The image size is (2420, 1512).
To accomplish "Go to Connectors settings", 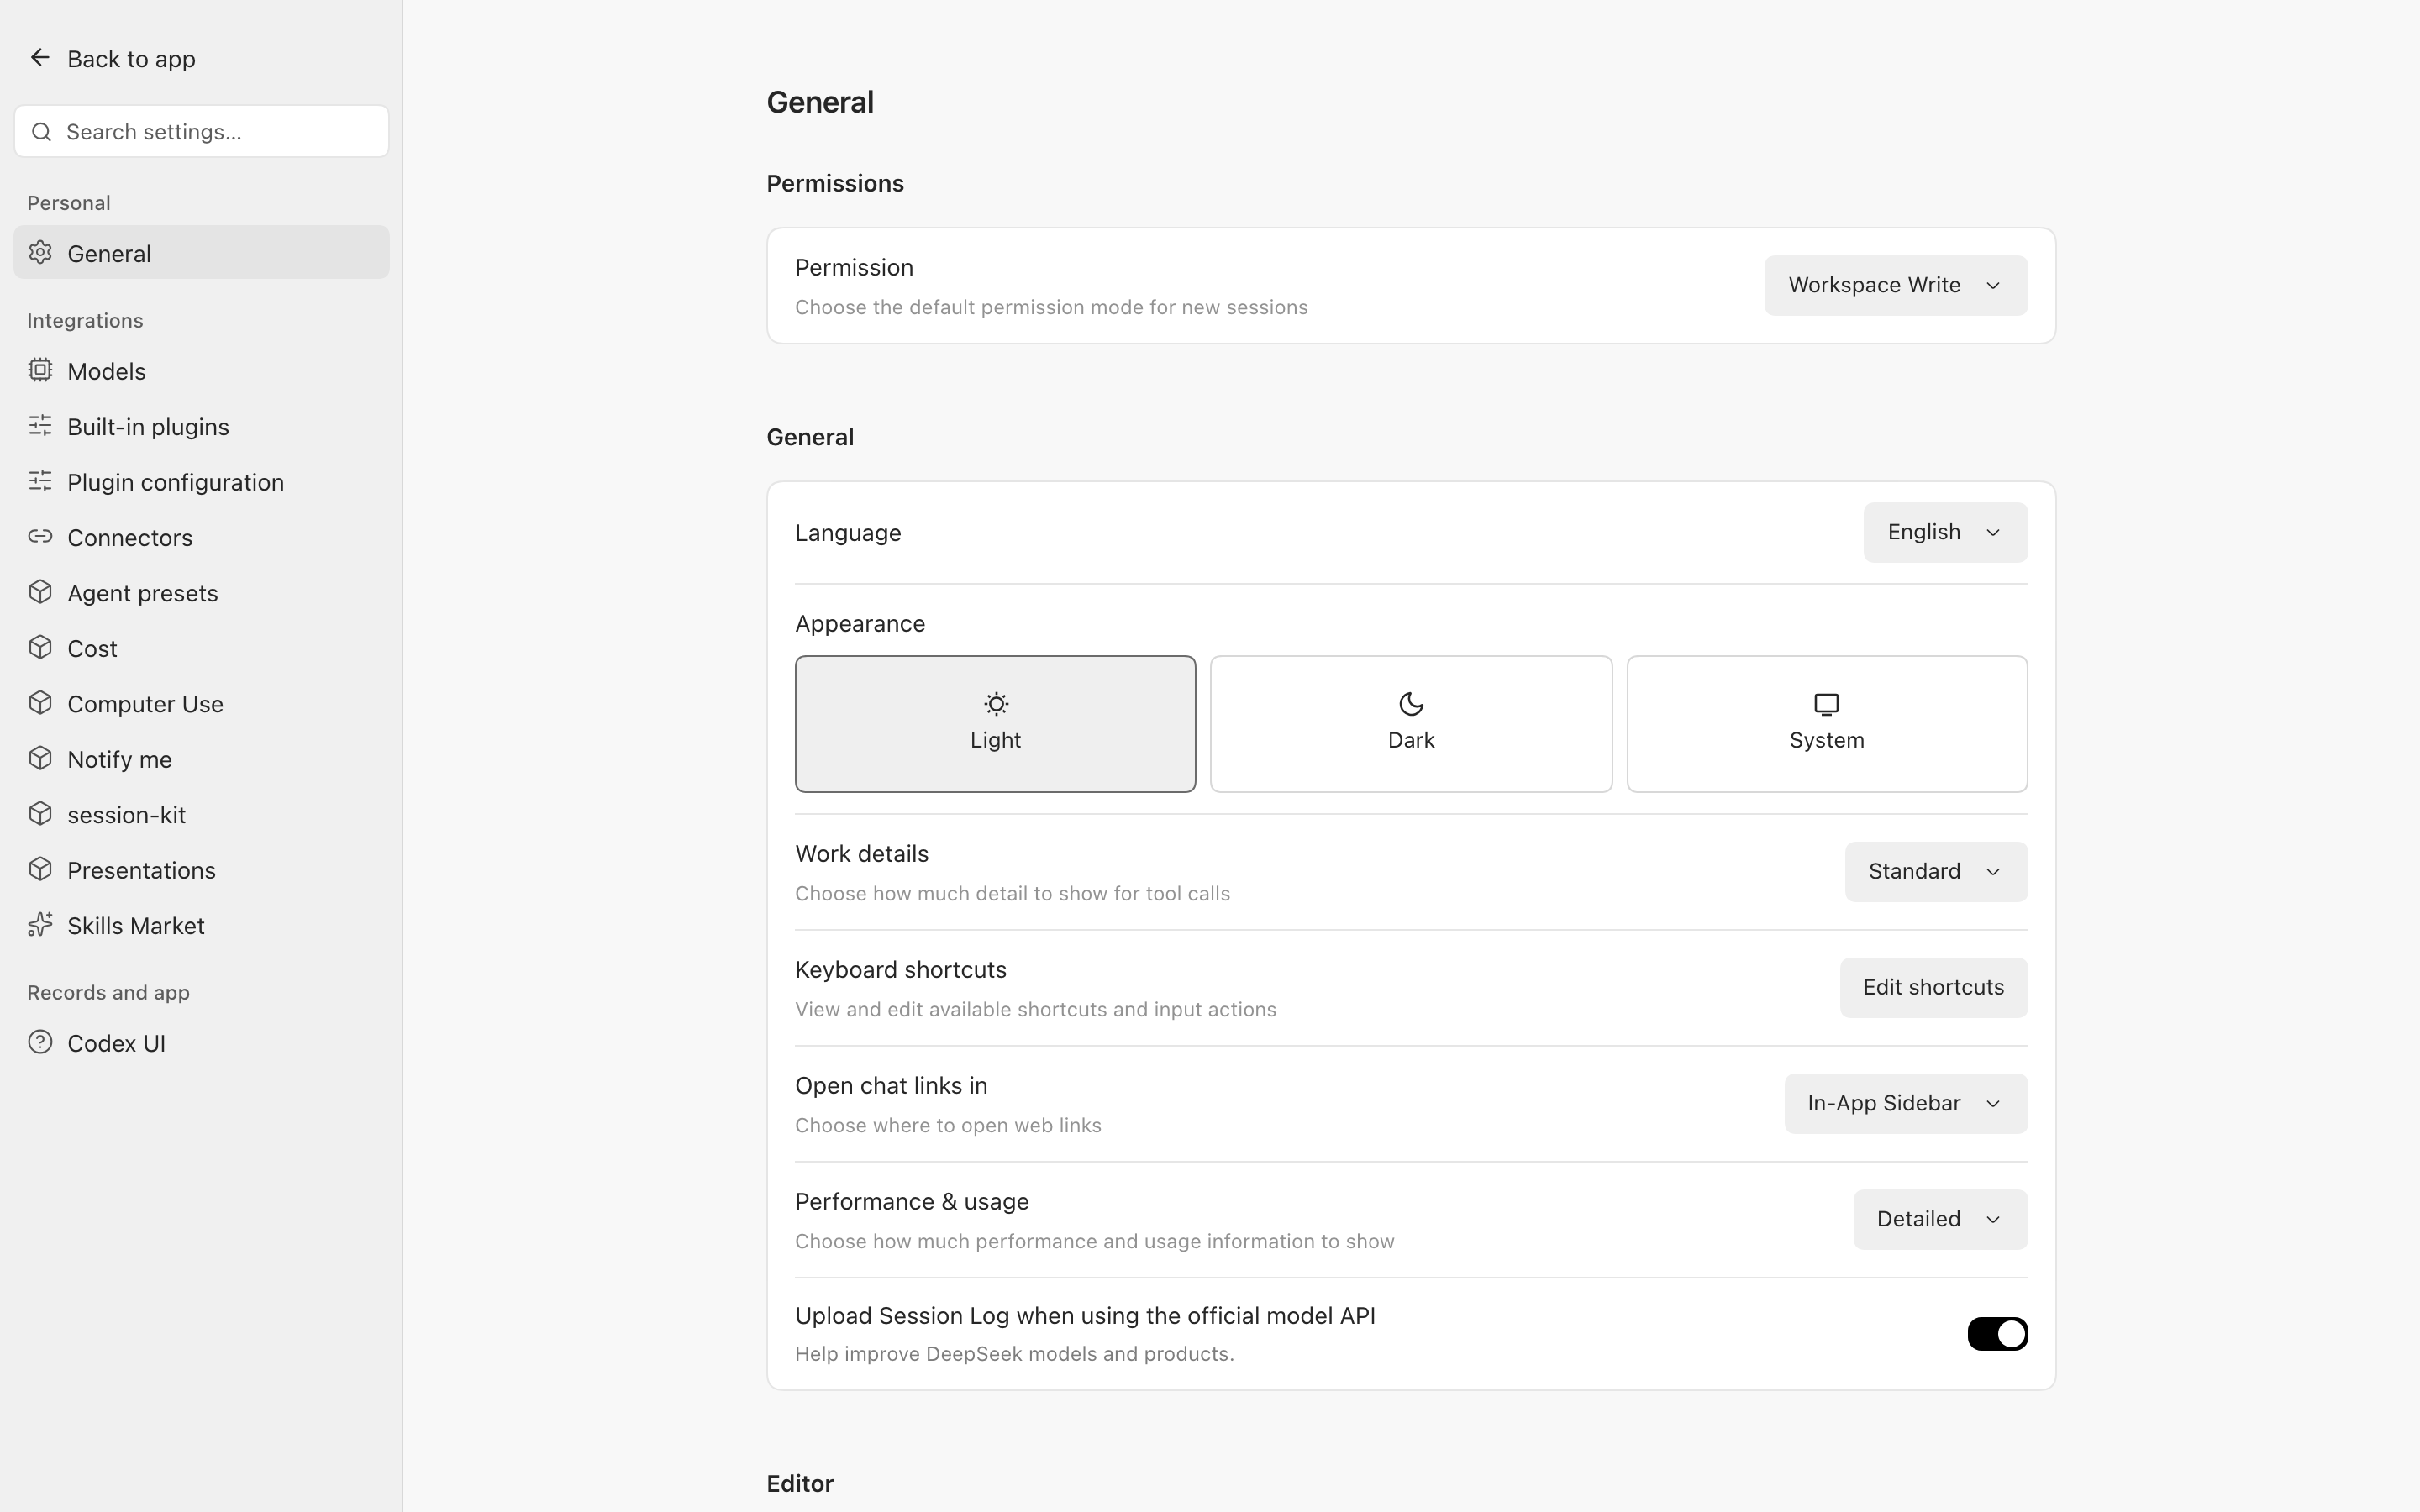I will (x=201, y=537).
